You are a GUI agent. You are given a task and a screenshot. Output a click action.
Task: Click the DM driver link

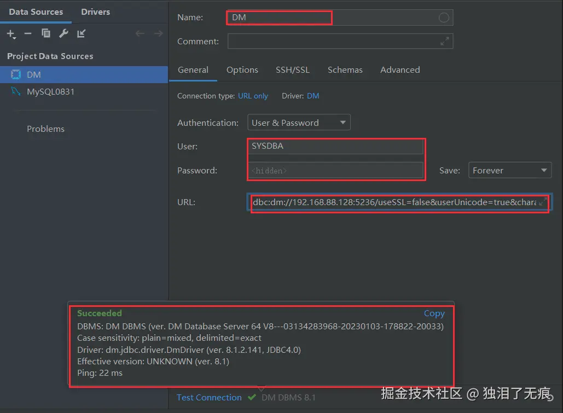pyautogui.click(x=313, y=96)
